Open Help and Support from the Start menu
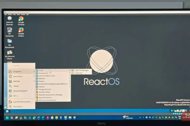 point(21,91)
